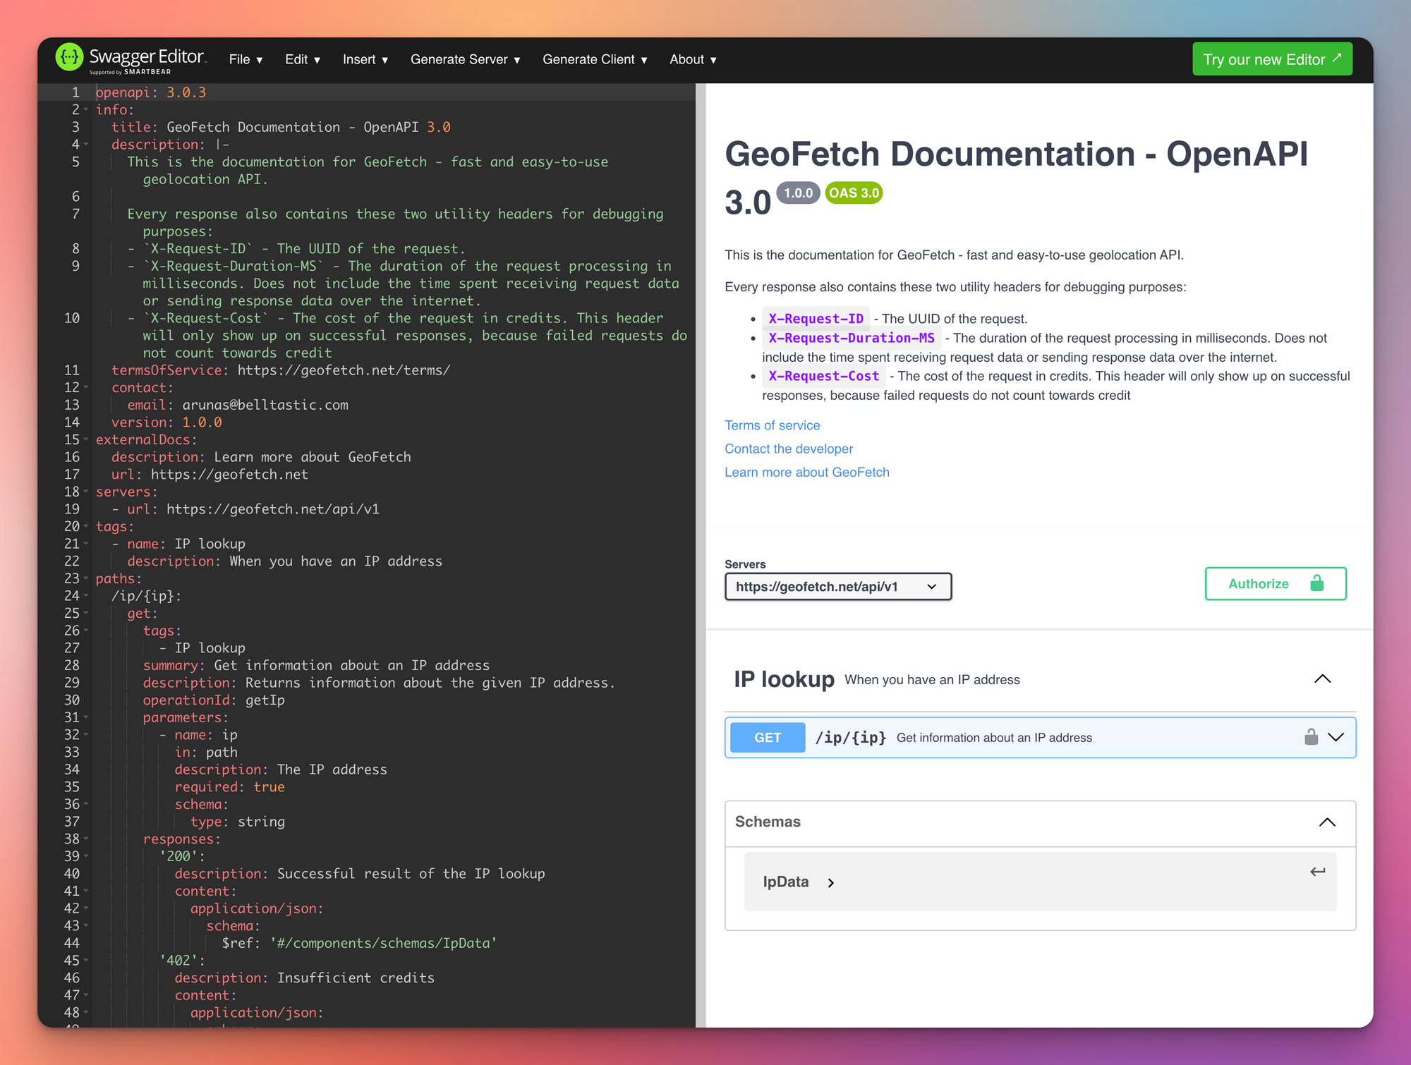Click the /ip/{ip} path text in GET row

[x=851, y=738]
